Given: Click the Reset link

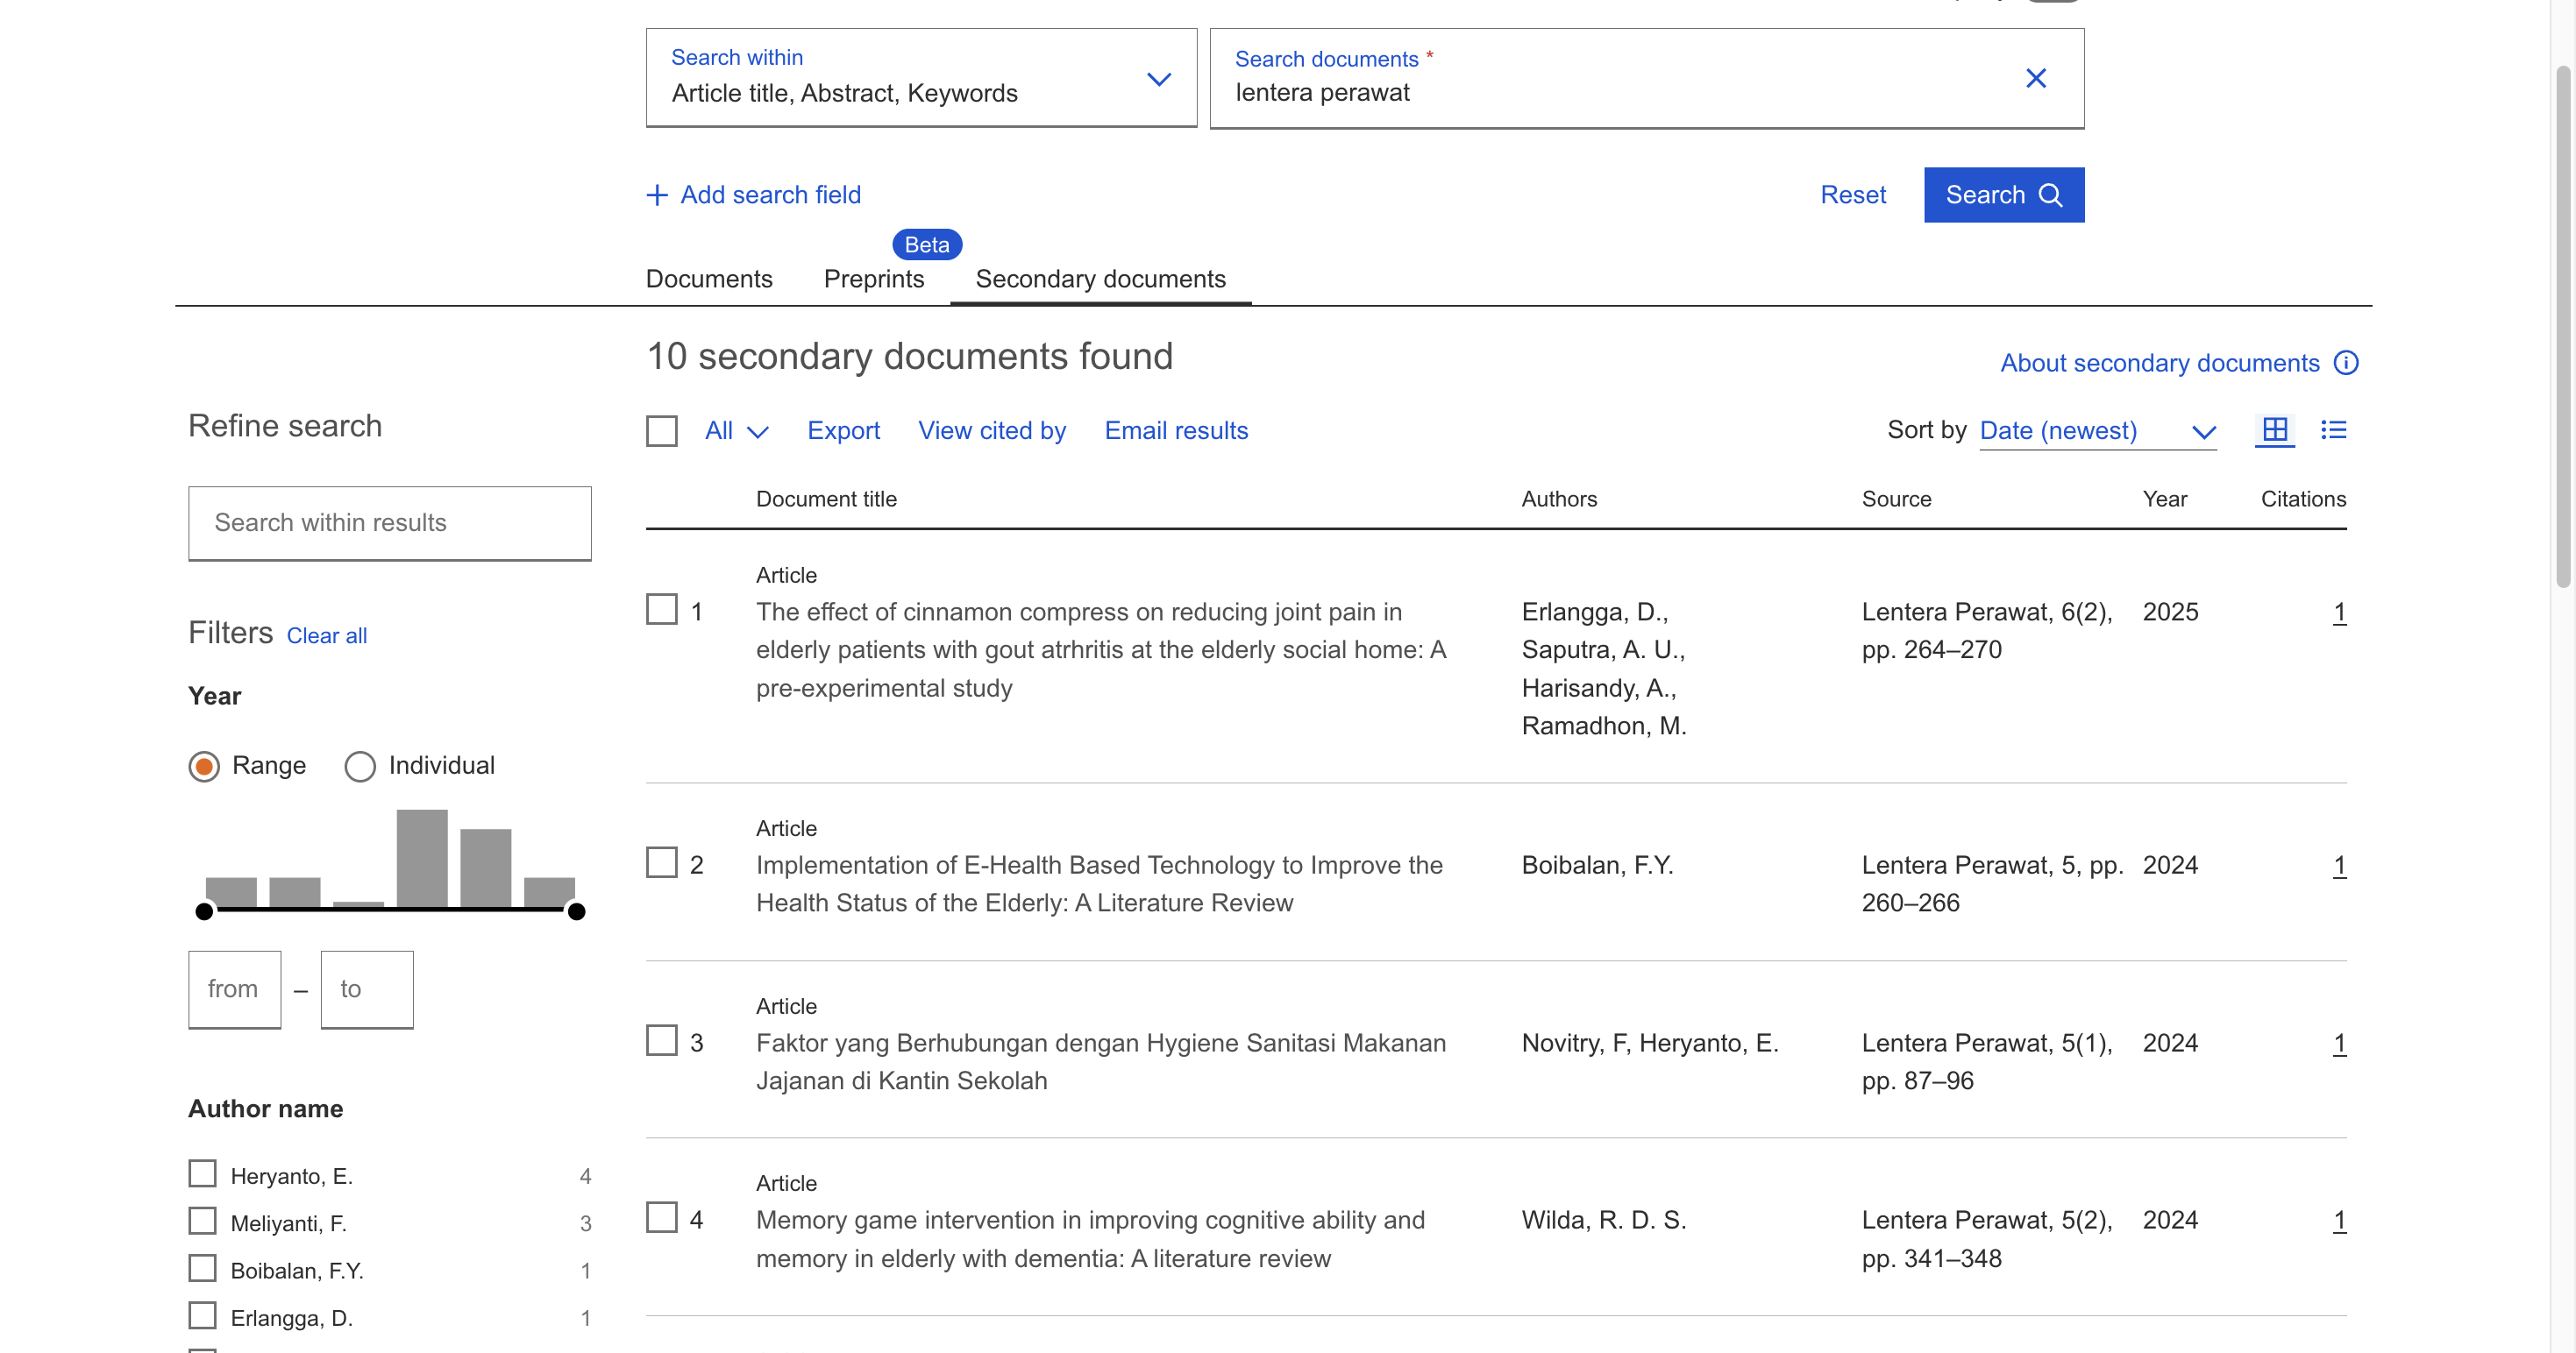Looking at the screenshot, I should [1852, 195].
